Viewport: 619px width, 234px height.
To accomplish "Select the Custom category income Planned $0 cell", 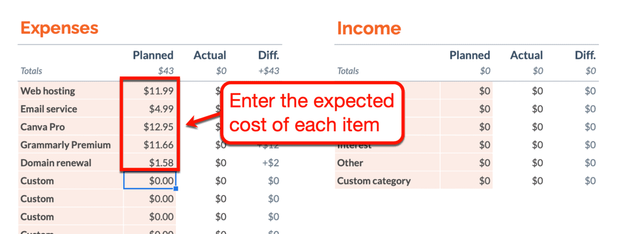I will point(466,181).
